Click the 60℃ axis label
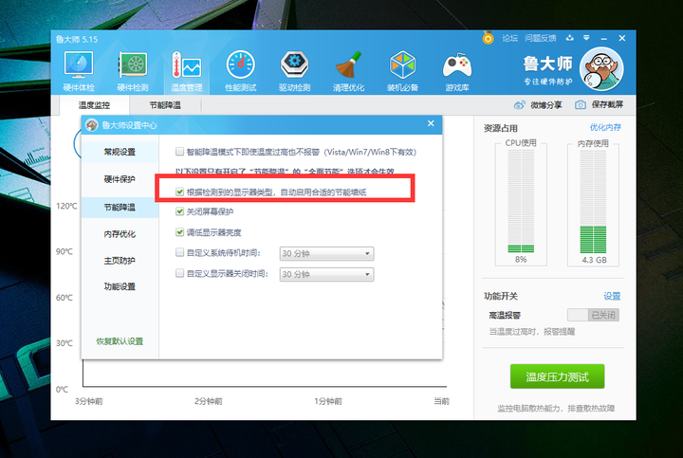 (65, 298)
